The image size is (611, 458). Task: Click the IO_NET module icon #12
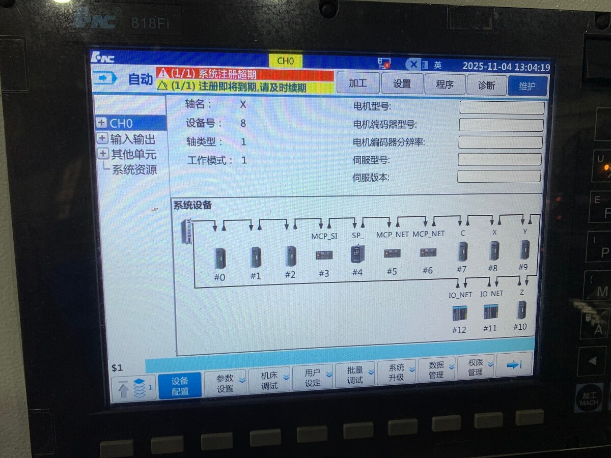click(x=459, y=312)
